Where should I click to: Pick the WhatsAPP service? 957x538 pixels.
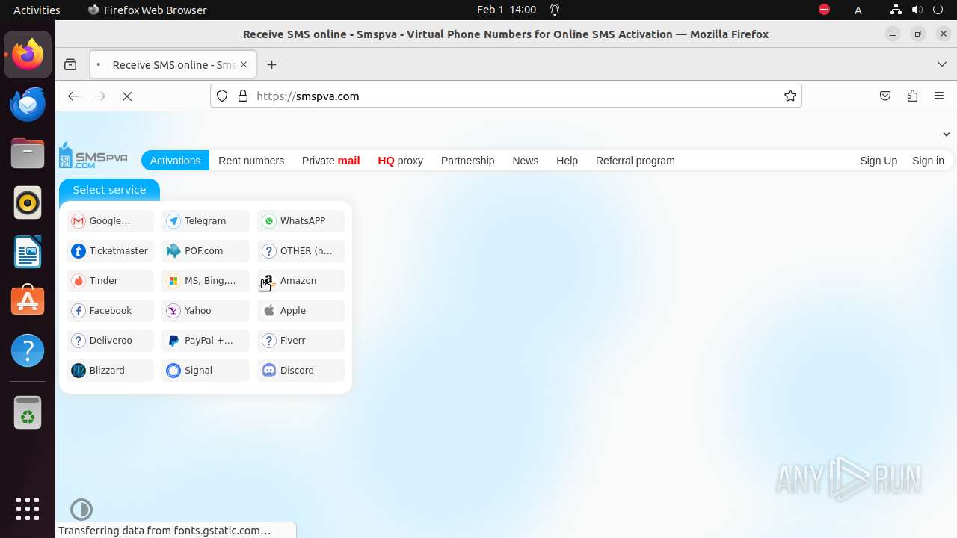pos(301,221)
